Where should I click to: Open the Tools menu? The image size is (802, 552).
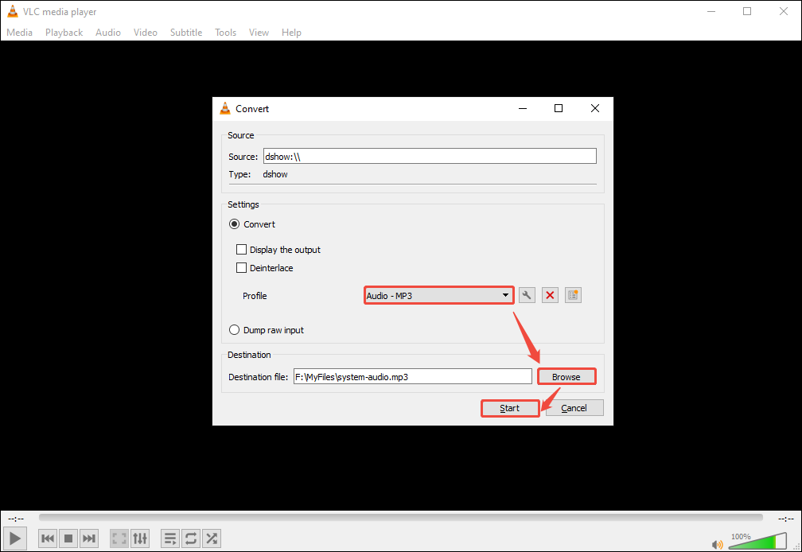(x=225, y=32)
